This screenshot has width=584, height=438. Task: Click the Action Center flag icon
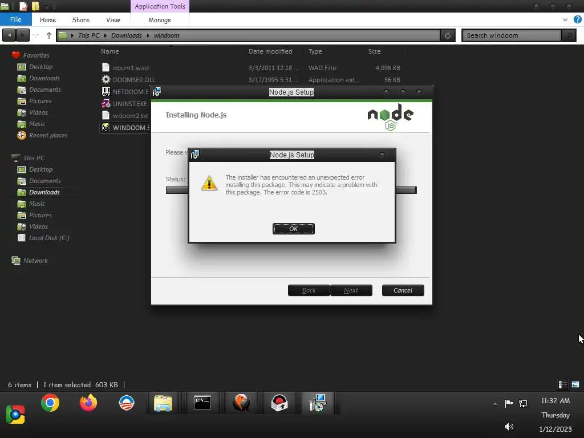point(509,403)
